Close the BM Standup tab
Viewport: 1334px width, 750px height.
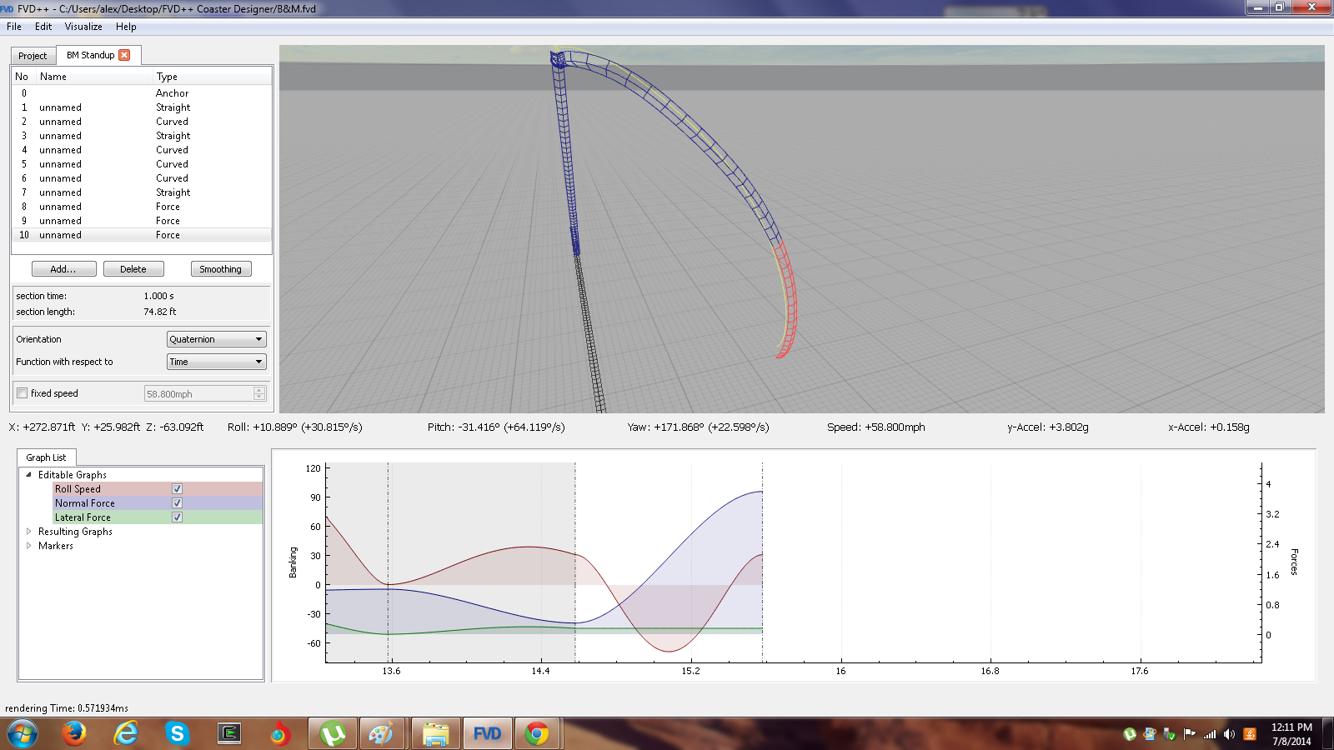point(124,55)
